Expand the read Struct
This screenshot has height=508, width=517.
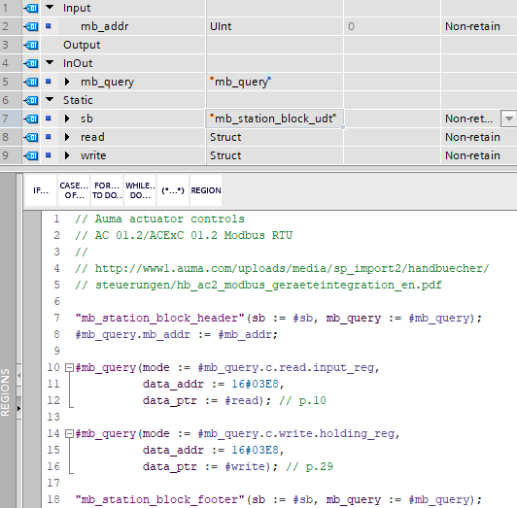pos(67,137)
